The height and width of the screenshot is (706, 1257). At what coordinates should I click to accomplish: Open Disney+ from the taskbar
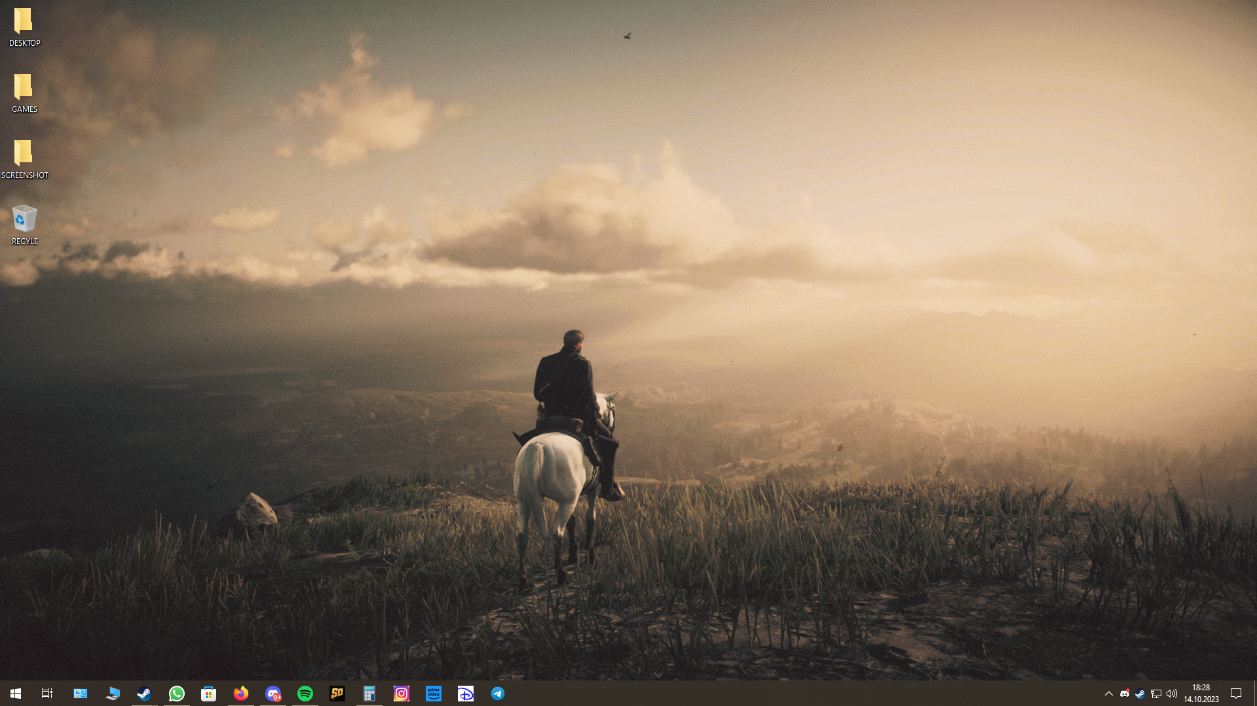[x=466, y=694]
